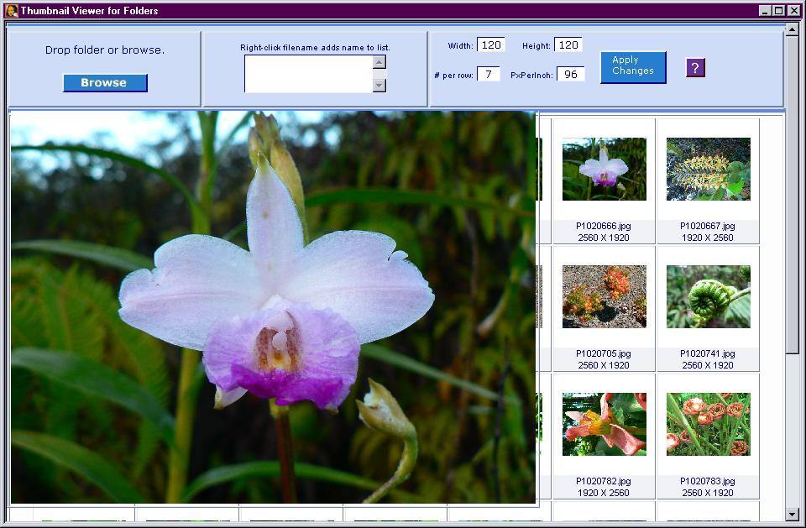
Task: Edit the Height input field
Action: click(x=568, y=44)
